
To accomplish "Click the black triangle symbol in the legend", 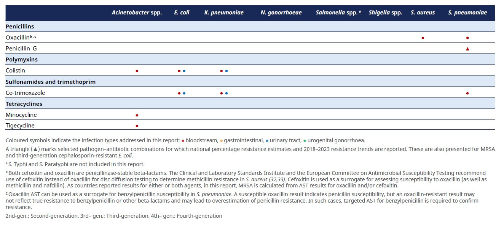I will pyautogui.click(x=35, y=149).
